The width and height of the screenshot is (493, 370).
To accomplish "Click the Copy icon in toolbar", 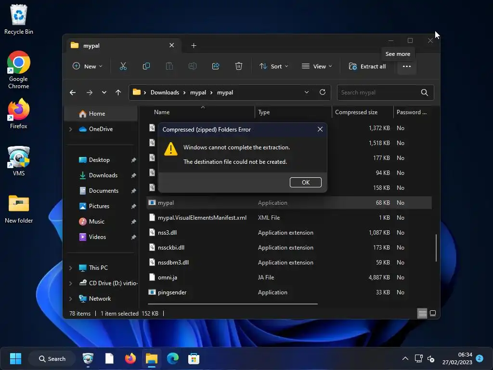I will tap(146, 66).
